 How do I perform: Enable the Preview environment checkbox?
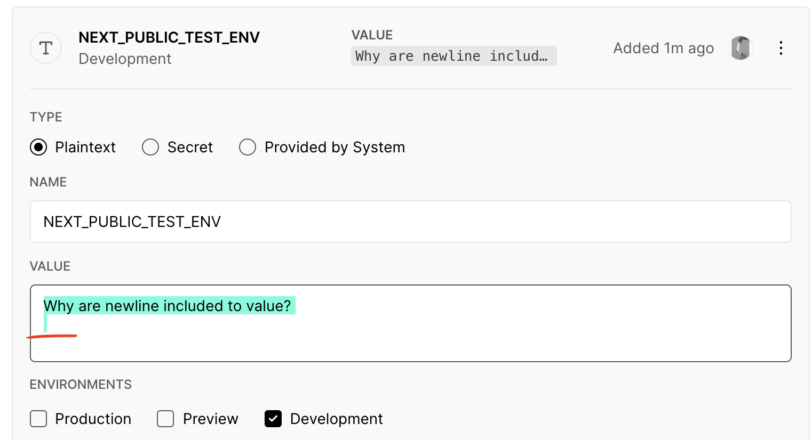tap(165, 419)
